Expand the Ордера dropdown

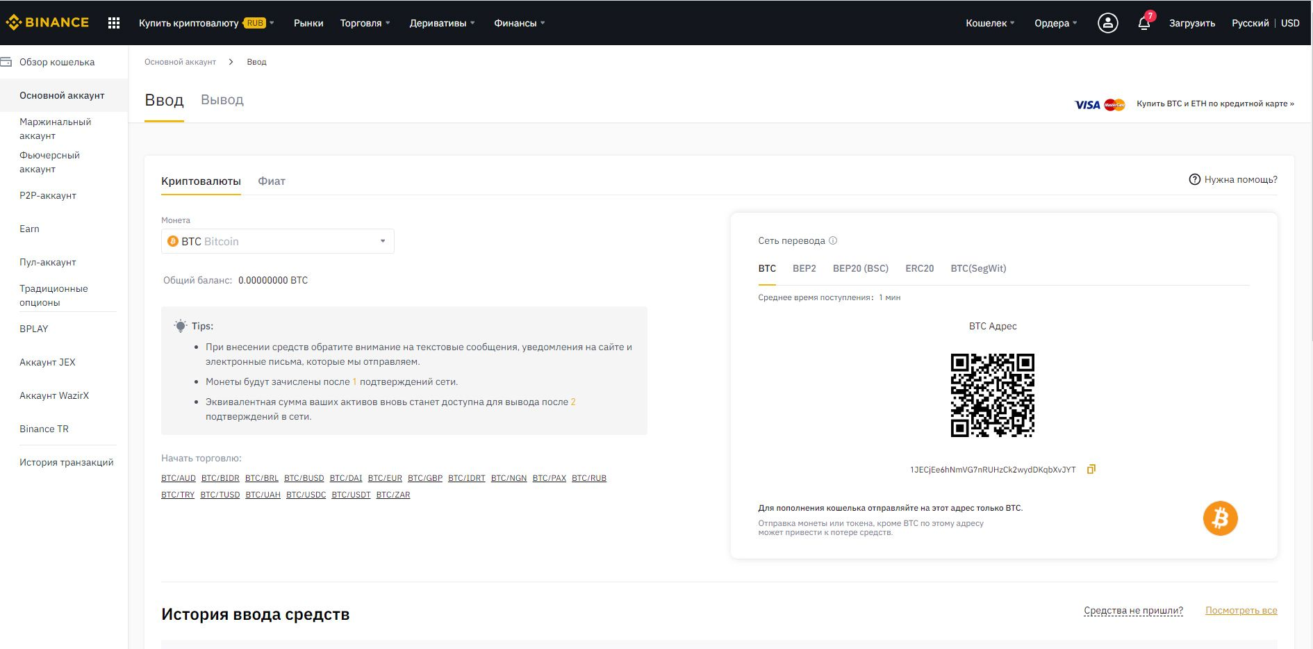pyautogui.click(x=1055, y=23)
